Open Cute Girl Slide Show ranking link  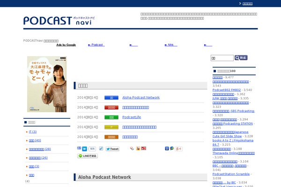coord(230,134)
